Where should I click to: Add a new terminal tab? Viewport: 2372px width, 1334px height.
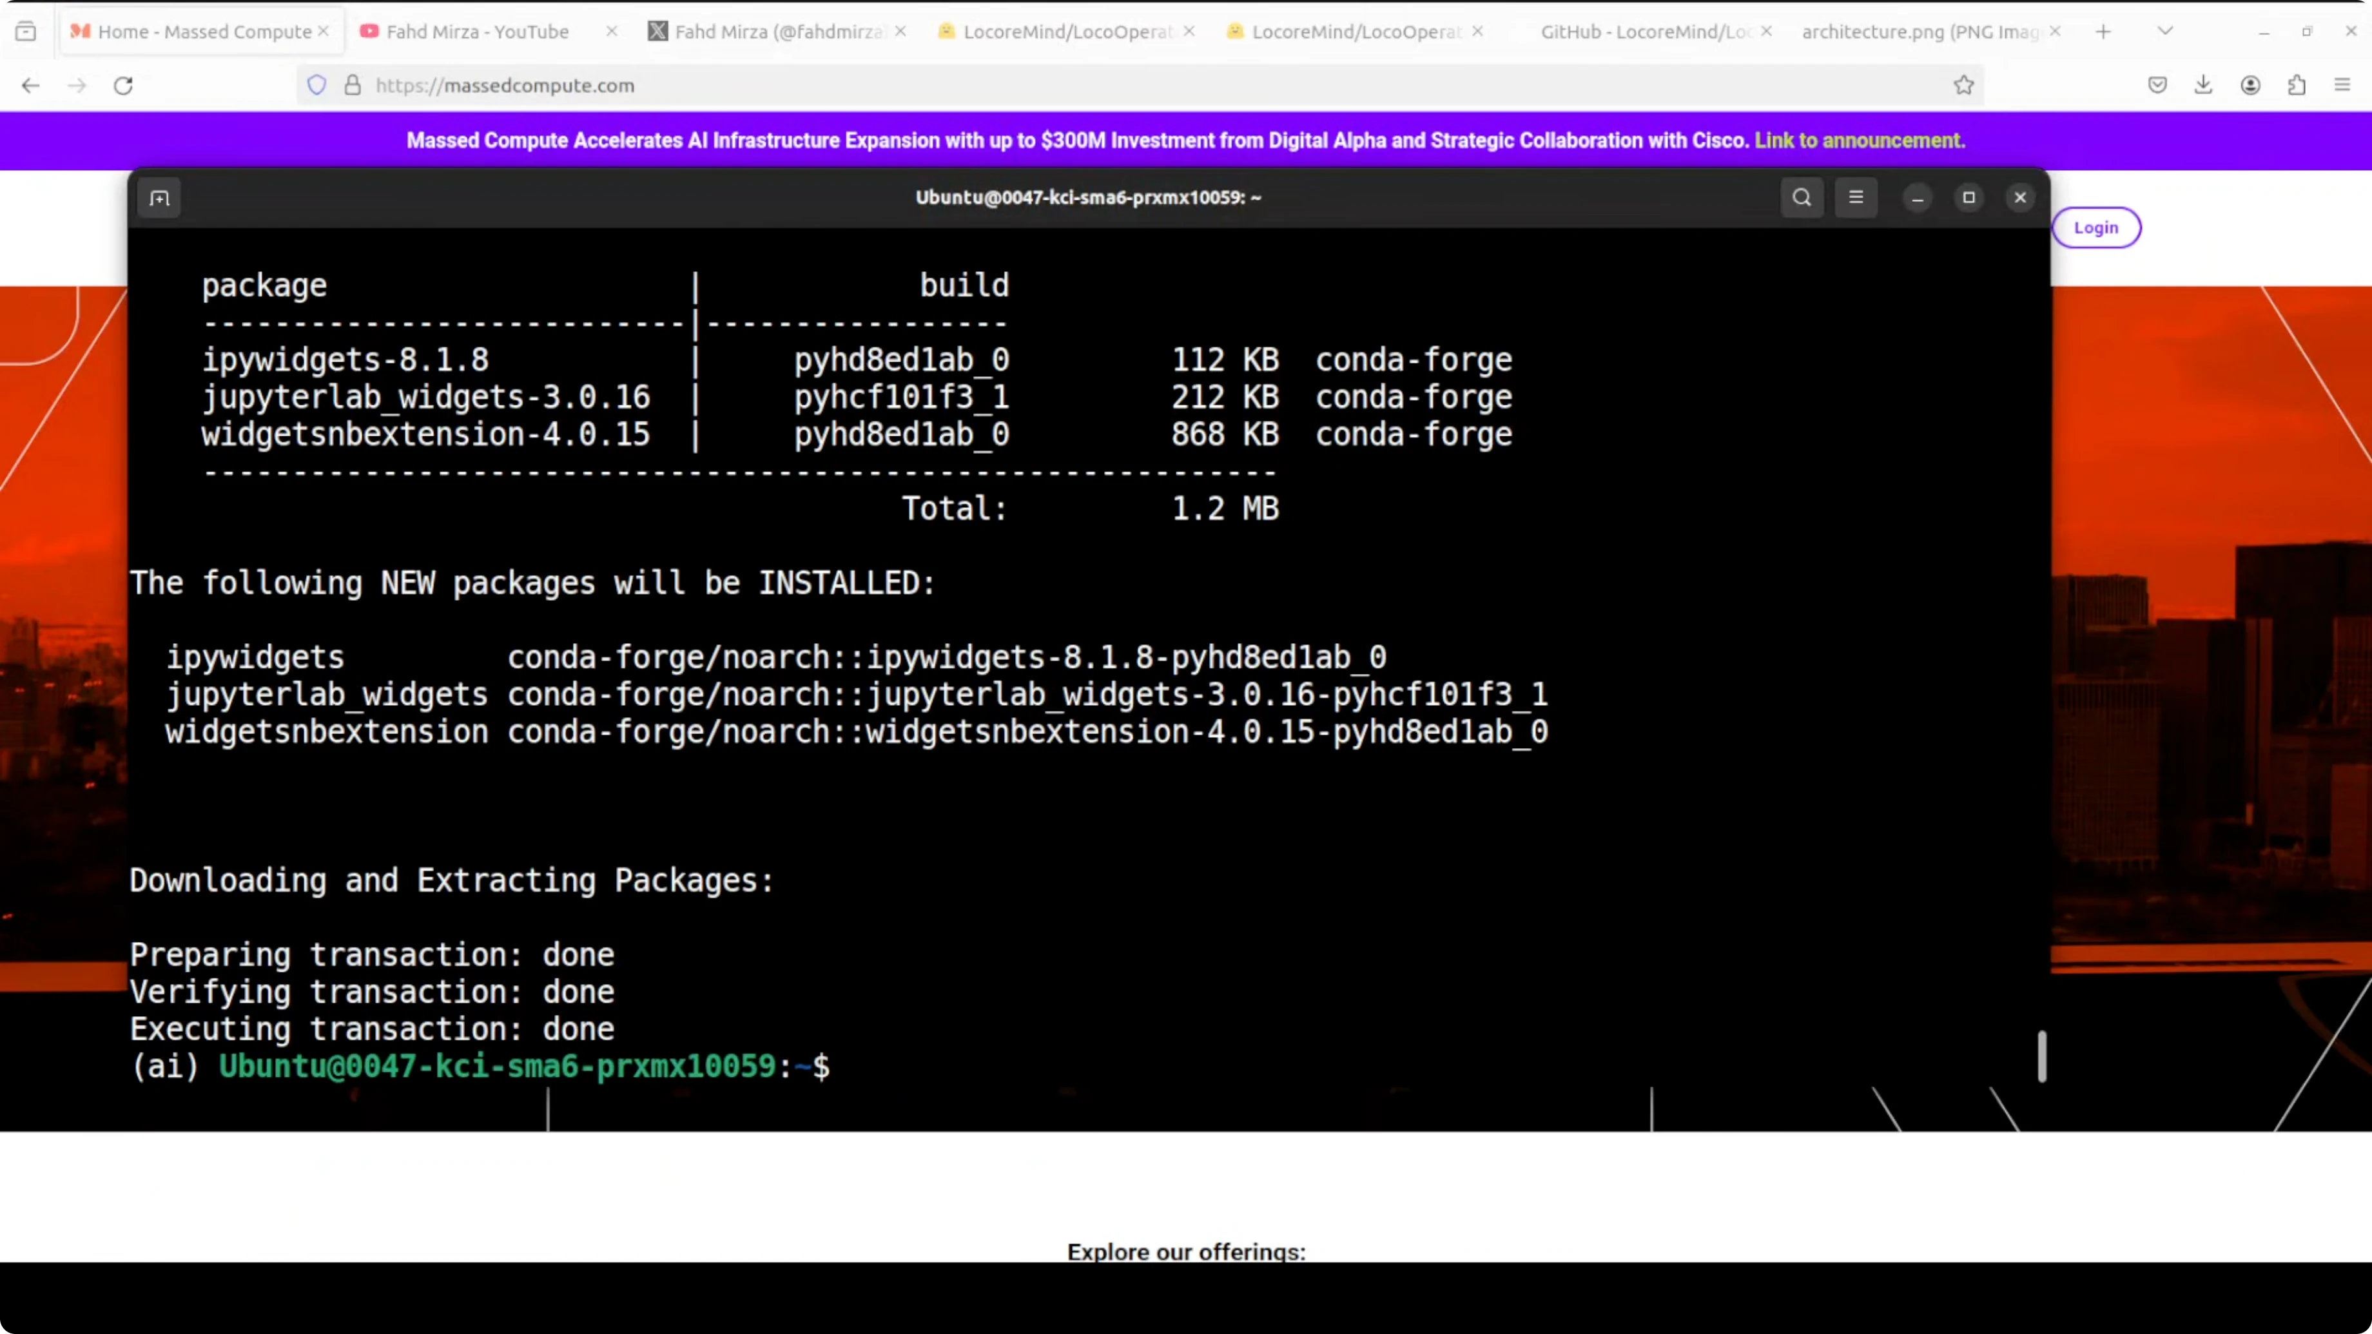tap(159, 198)
